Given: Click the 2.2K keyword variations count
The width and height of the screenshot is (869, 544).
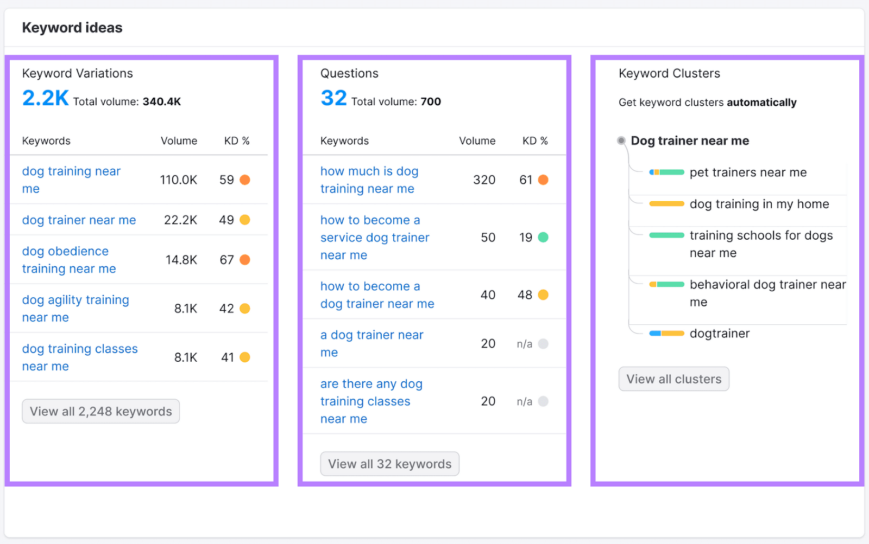Looking at the screenshot, I should 46,99.
